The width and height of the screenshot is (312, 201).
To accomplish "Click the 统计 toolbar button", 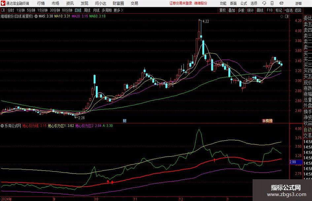I will (250, 10).
